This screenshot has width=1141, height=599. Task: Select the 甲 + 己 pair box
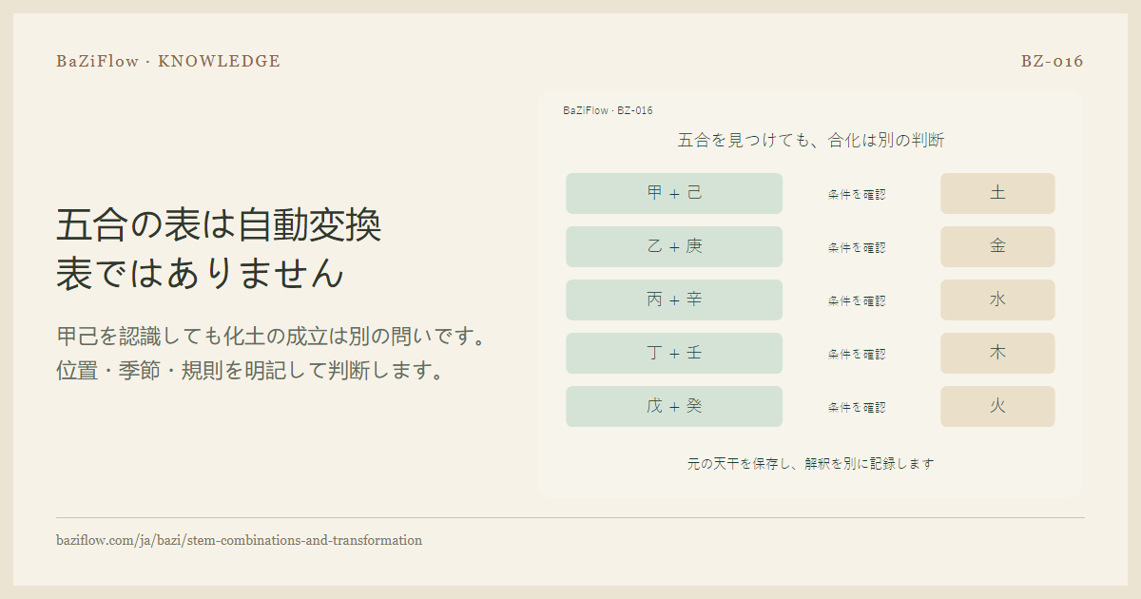674,193
